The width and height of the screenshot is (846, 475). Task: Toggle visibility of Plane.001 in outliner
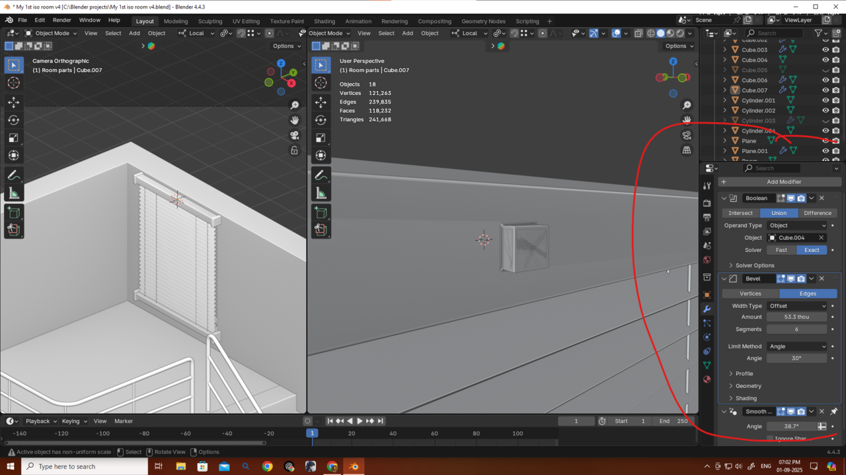click(x=825, y=151)
